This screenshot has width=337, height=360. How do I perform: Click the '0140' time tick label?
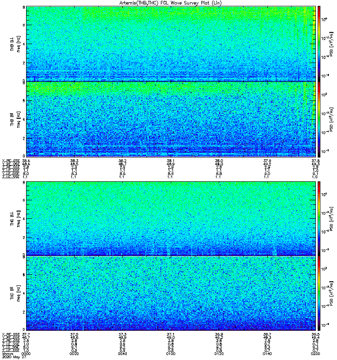click(267, 354)
